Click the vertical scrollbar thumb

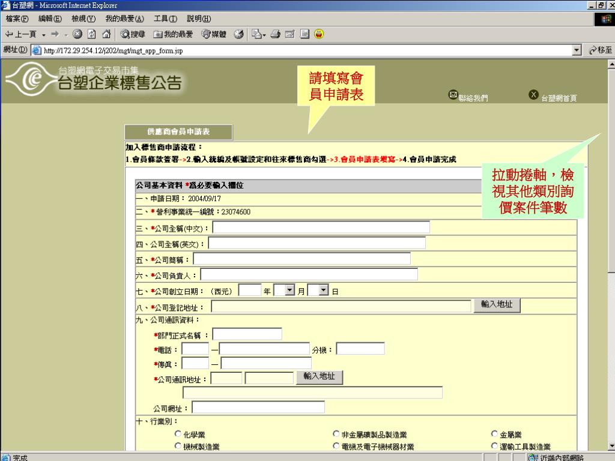click(x=611, y=170)
